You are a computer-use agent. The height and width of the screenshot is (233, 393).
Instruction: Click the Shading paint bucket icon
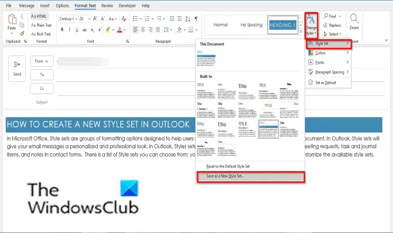[x=179, y=30]
